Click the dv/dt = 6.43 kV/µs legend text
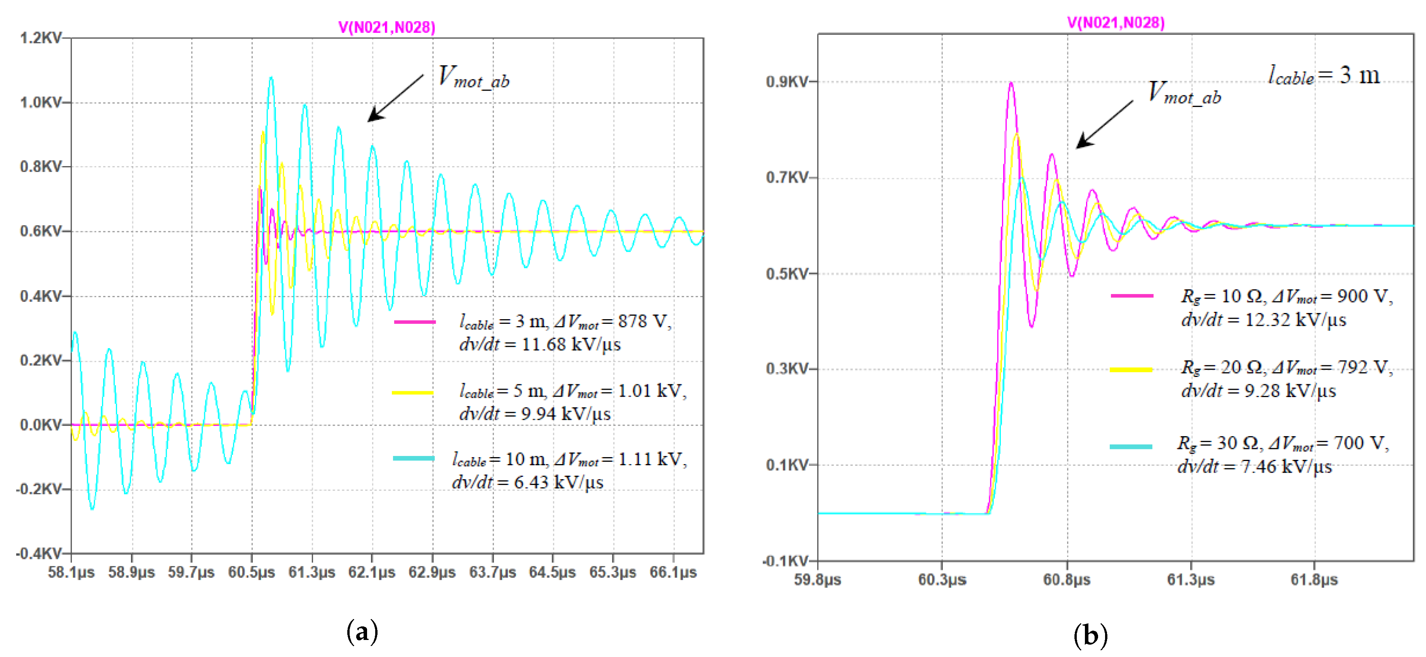The image size is (1426, 657). click(x=528, y=482)
